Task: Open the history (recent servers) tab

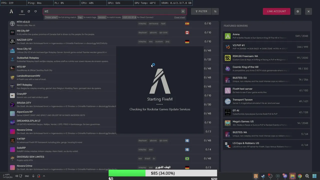Action: coord(29,11)
